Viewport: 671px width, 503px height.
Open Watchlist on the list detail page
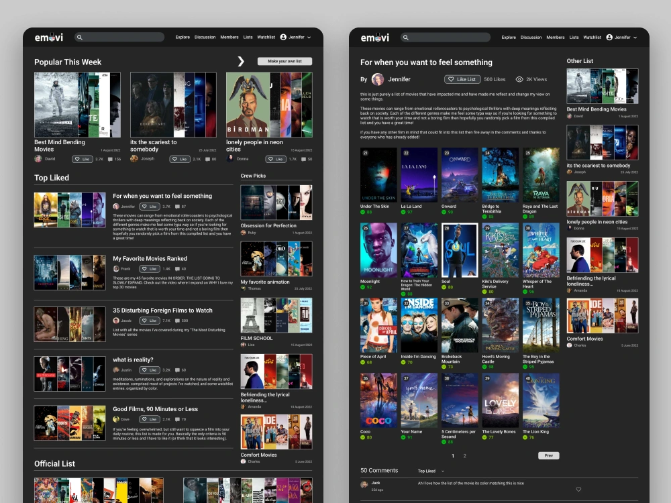click(592, 38)
